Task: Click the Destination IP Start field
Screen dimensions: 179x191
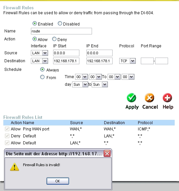Action: (x=66, y=61)
